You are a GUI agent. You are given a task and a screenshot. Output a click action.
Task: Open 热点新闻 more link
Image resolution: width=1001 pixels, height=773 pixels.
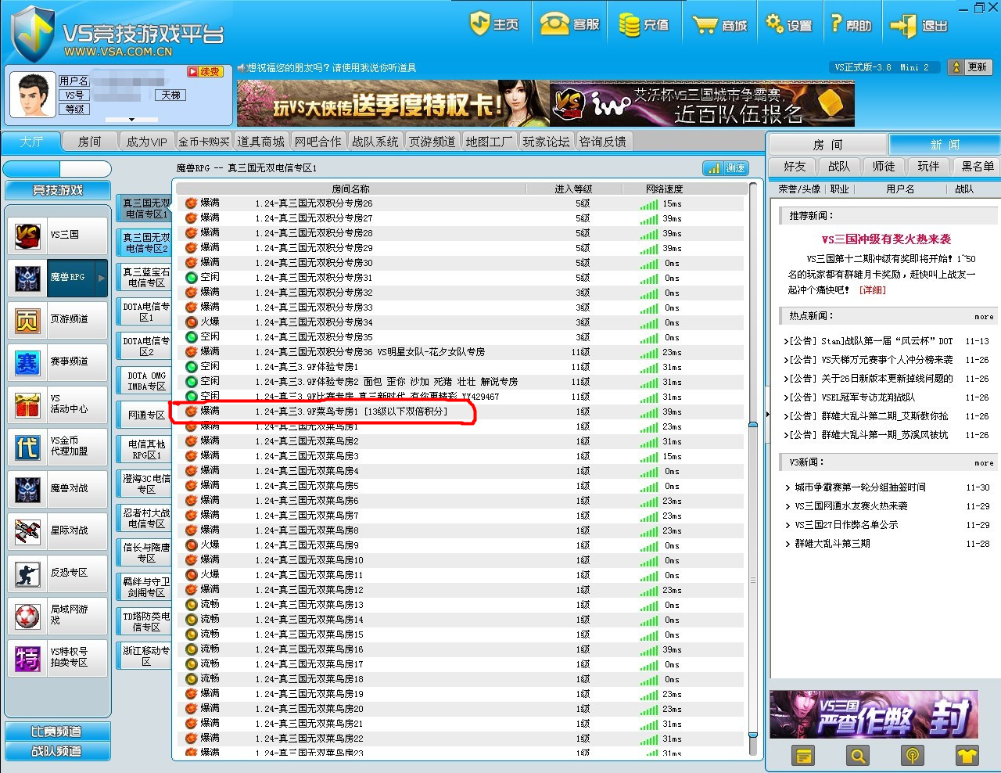(x=984, y=317)
